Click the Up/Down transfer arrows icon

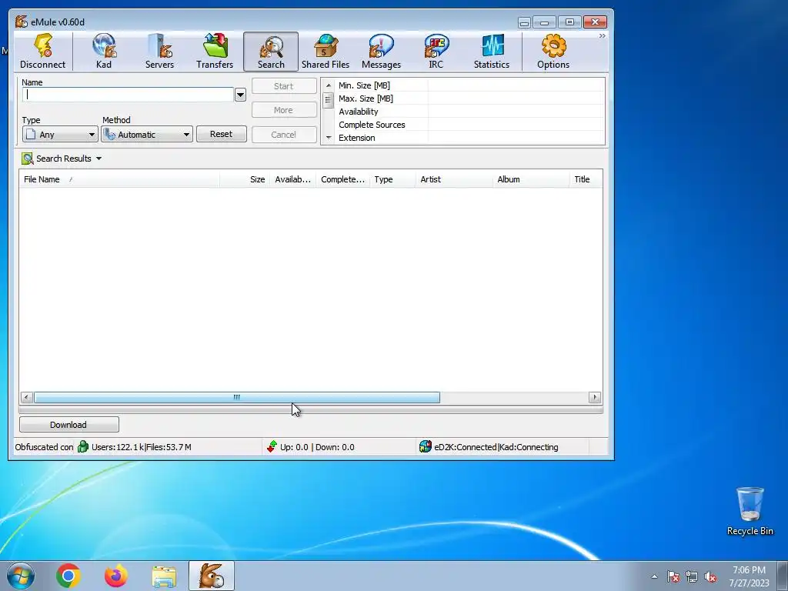[272, 447]
